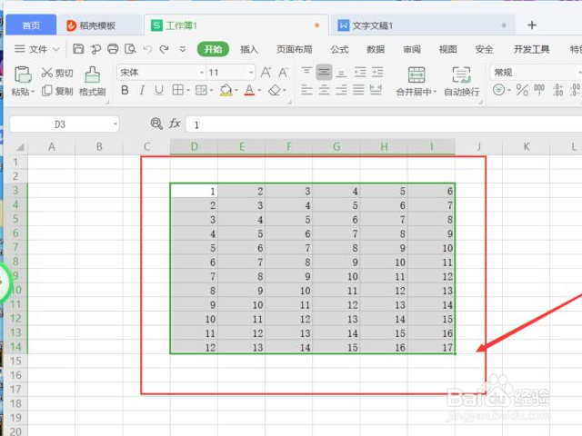
Task: Toggle Italic formatting
Action: pyautogui.click(x=142, y=90)
